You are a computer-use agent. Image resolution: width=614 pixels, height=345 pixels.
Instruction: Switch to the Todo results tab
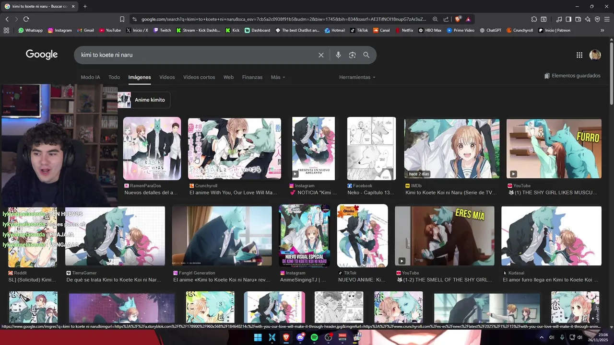coord(114,77)
